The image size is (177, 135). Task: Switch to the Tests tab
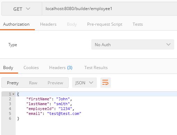point(138,24)
